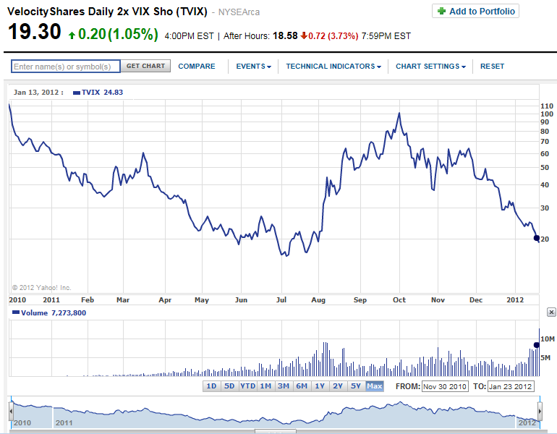The image size is (557, 434).
Task: Select the 1Y time range tab
Action: (320, 386)
